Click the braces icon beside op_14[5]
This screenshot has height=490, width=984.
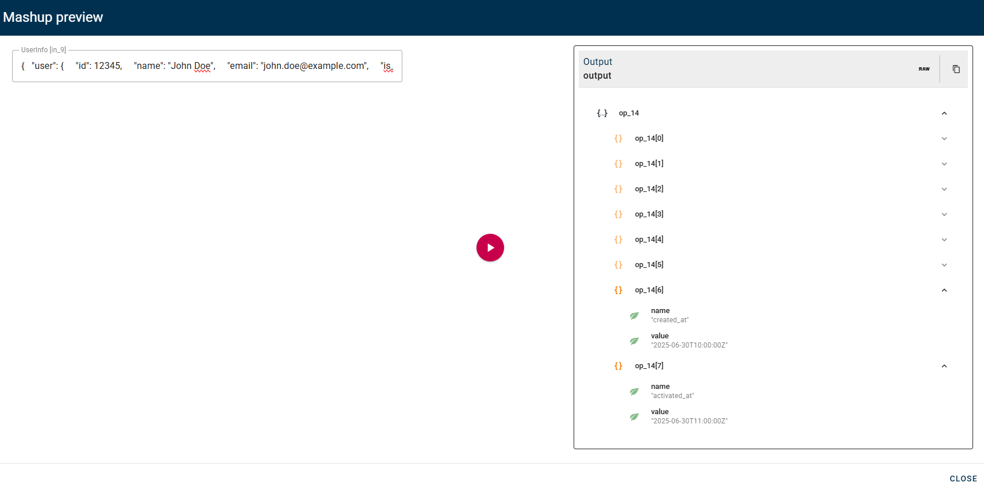tap(618, 265)
